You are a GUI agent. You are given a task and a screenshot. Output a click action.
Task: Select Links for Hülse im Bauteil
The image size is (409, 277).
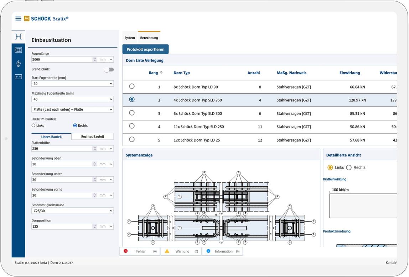[x=33, y=126]
